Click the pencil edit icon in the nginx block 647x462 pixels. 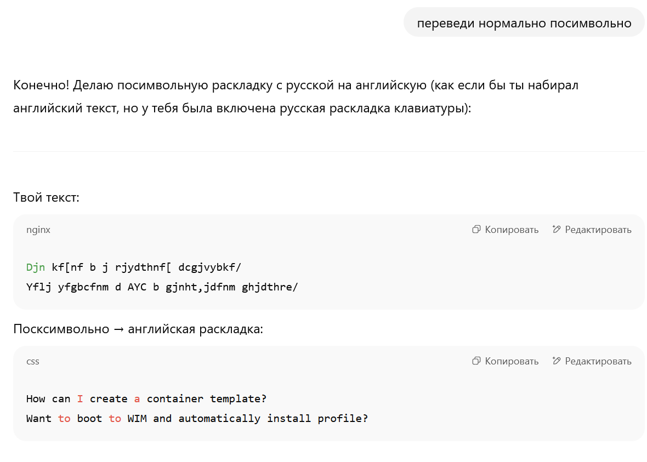(x=556, y=229)
